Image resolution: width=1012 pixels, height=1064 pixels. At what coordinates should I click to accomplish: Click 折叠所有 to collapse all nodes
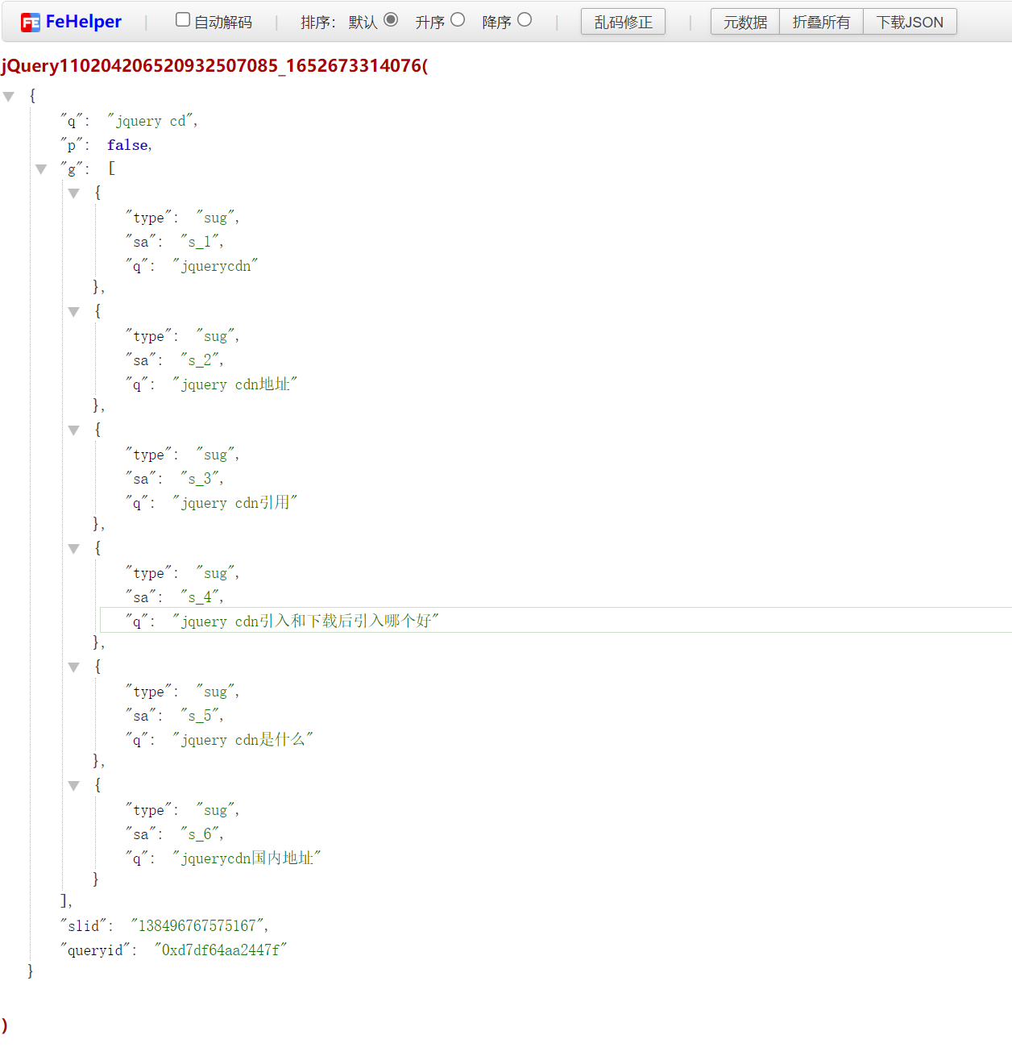coord(821,22)
